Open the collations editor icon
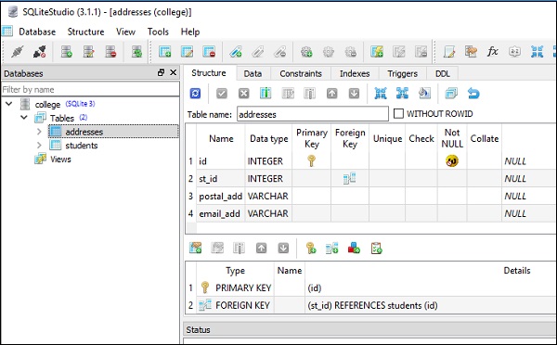The height and width of the screenshot is (345, 557). point(514,52)
